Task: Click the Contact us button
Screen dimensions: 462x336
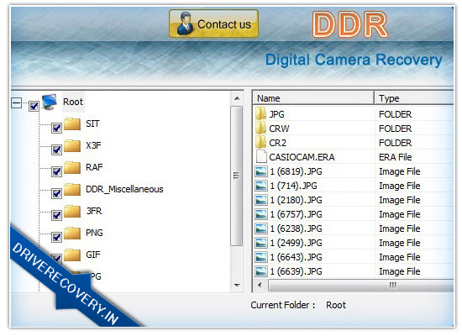Action: point(213,24)
